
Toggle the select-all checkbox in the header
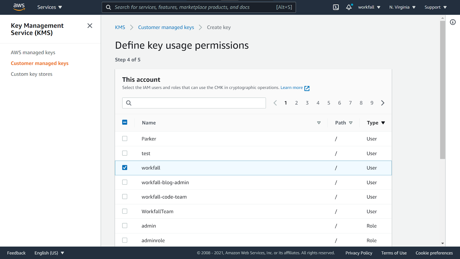[x=125, y=122]
